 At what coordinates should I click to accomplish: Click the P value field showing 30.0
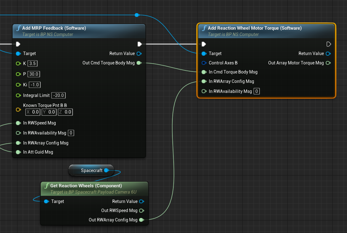pos(34,74)
